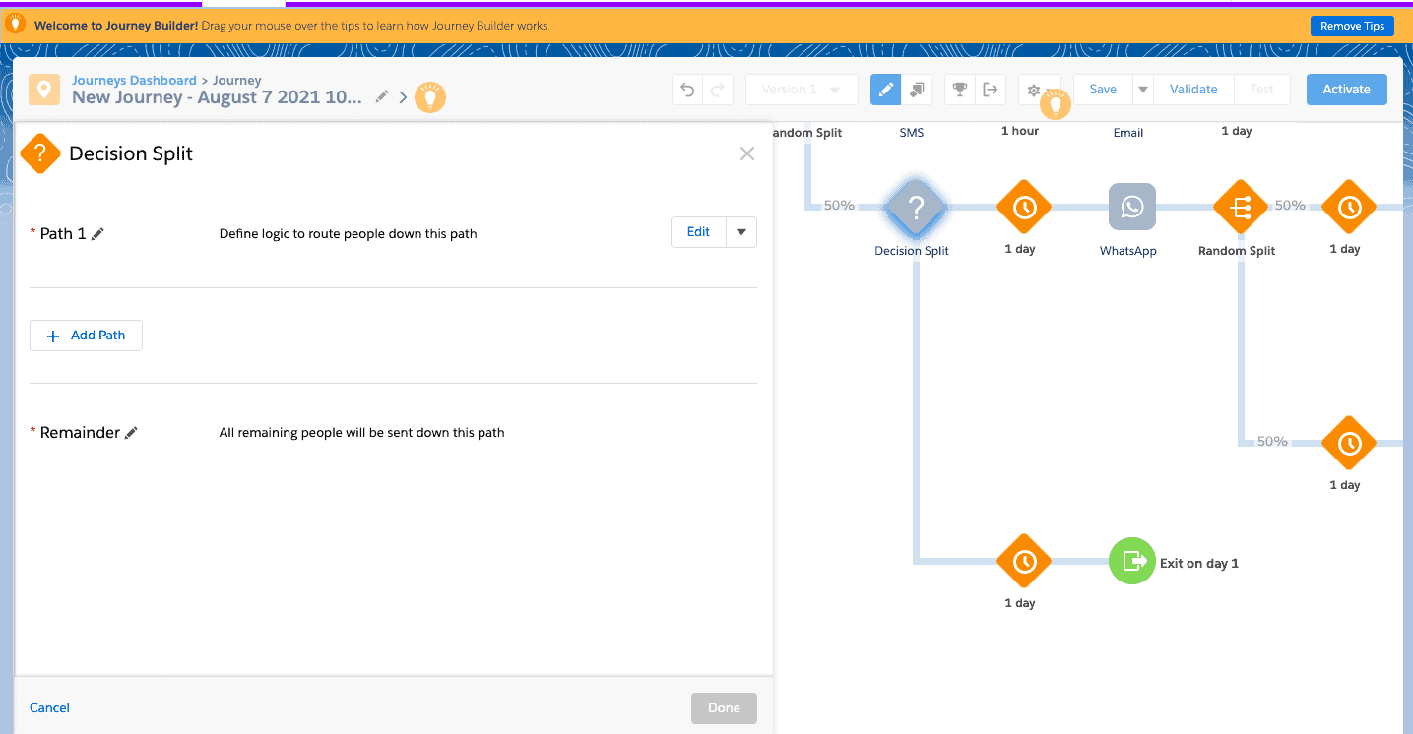Screen dimensions: 1413x734
Task: Open journey settings gear icon
Action: click(1033, 90)
